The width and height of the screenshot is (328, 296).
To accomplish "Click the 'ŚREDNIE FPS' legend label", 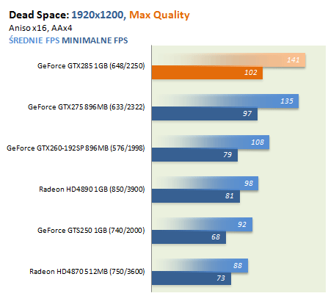I will coord(34,40).
